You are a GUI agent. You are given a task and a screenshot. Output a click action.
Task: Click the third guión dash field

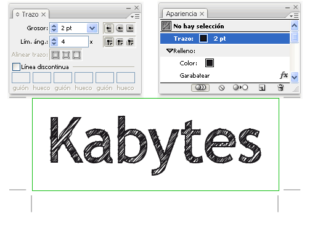click(x=105, y=78)
